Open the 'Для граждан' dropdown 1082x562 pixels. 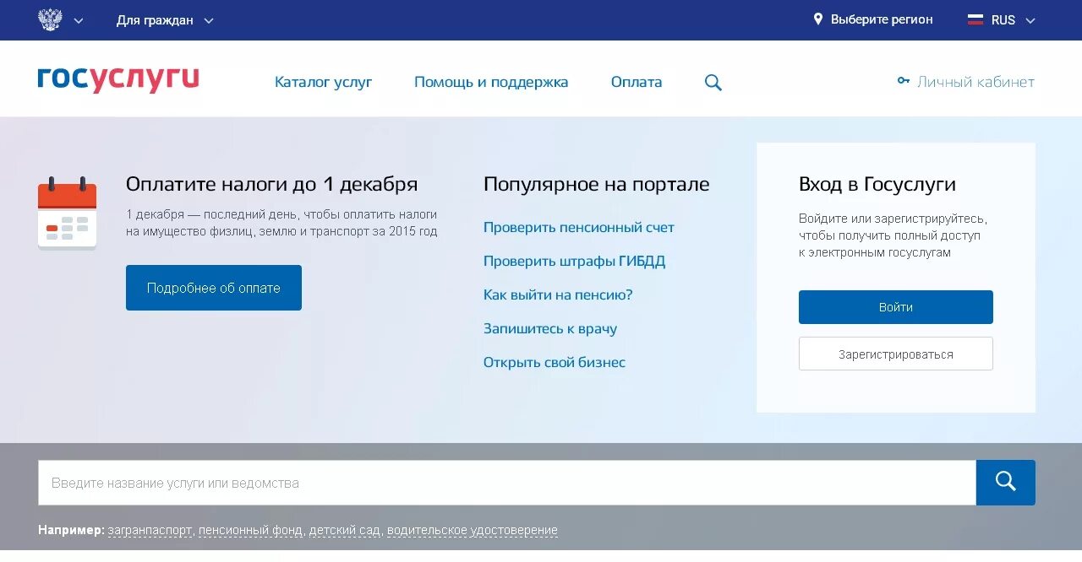tap(165, 20)
